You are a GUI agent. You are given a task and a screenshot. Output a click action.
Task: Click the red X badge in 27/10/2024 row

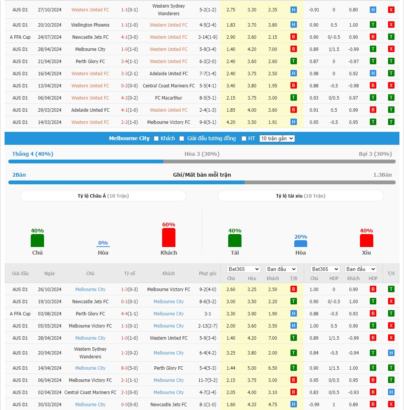click(x=391, y=10)
